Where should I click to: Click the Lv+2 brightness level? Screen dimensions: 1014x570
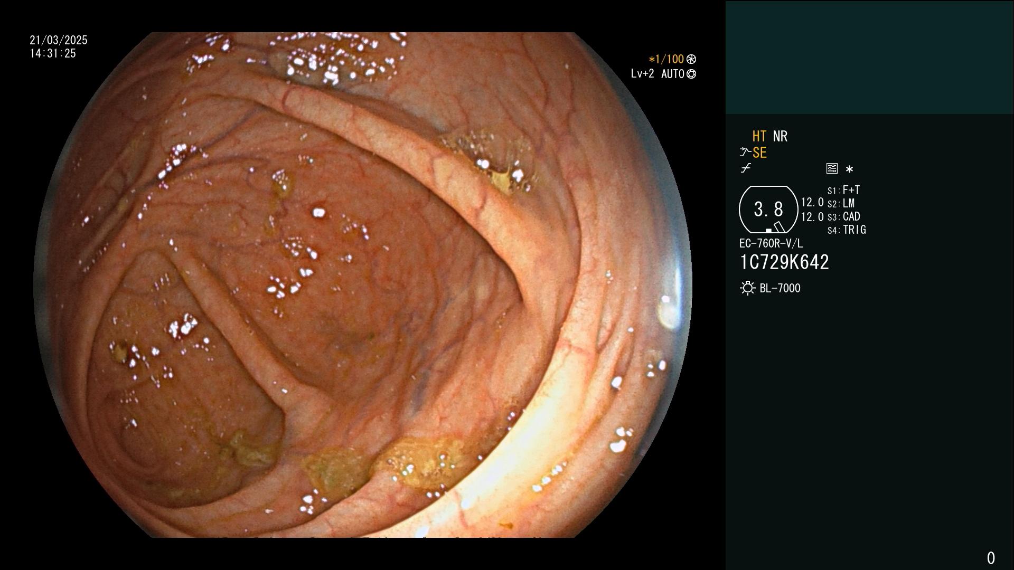pos(642,74)
